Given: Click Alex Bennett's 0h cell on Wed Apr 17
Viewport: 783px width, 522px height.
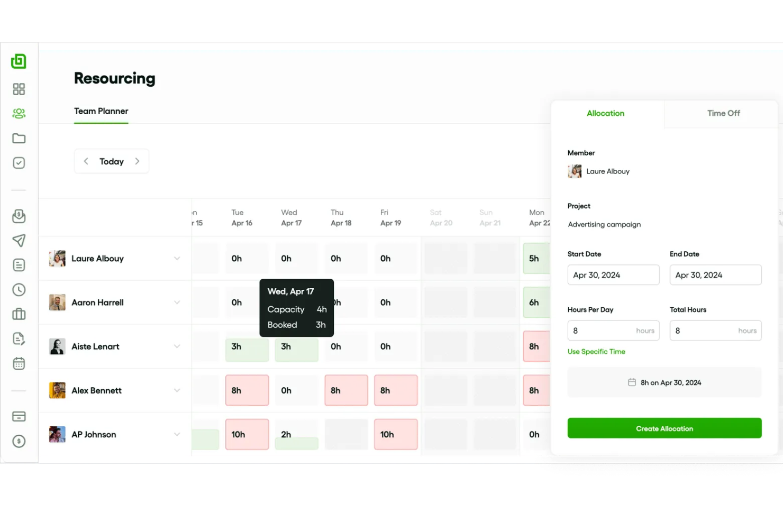Looking at the screenshot, I should coord(297,390).
